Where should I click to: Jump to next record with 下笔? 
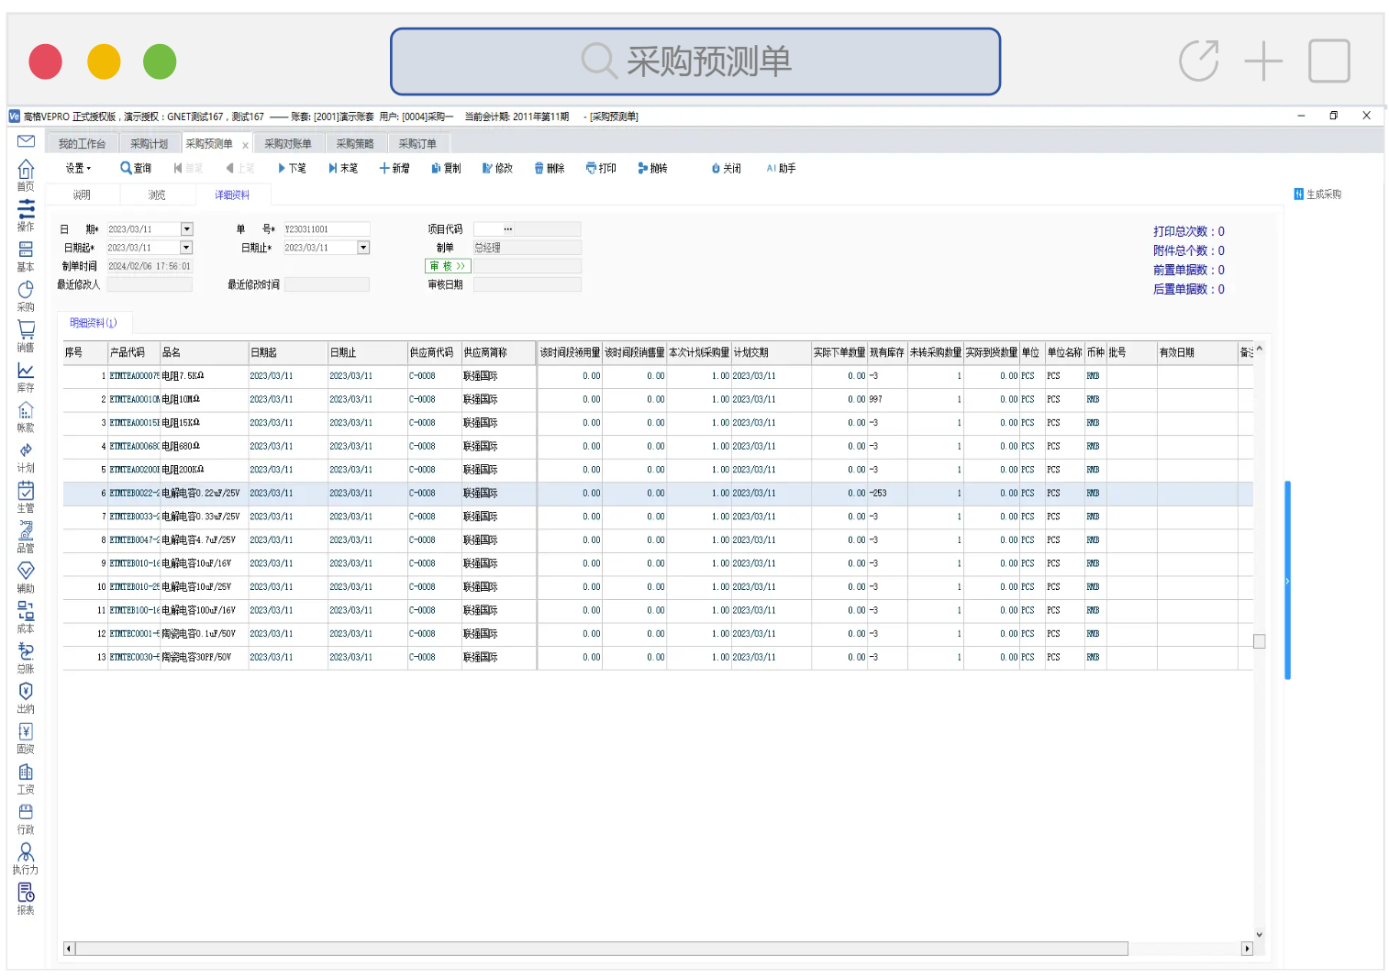click(x=292, y=168)
